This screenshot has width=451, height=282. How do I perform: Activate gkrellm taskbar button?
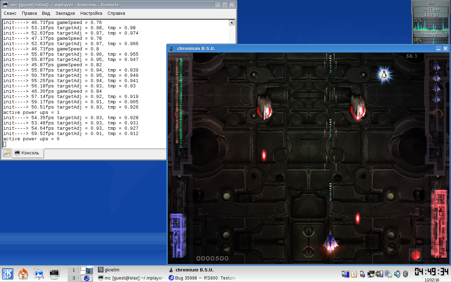click(x=112, y=270)
